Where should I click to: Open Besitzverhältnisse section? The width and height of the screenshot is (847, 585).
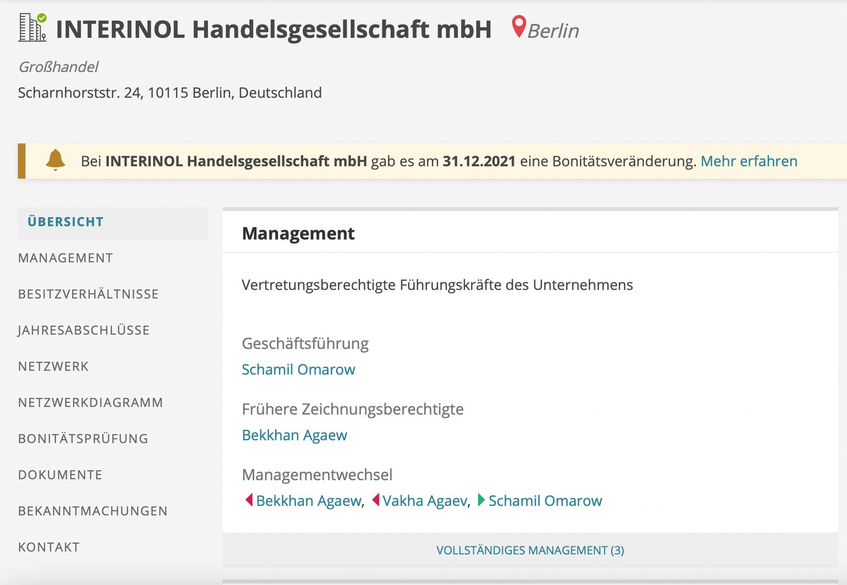(x=89, y=294)
